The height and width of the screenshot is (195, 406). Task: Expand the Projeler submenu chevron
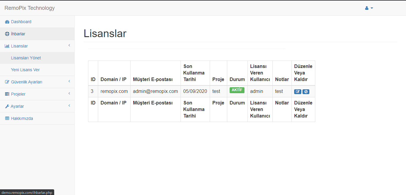(x=69, y=93)
